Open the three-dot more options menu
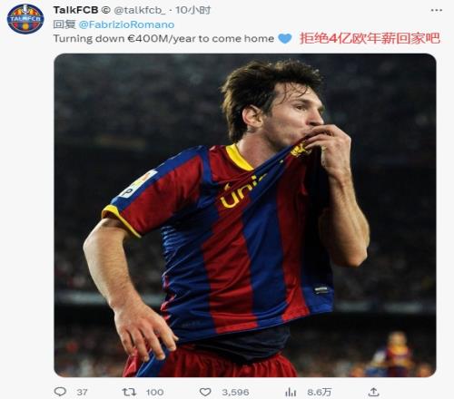This screenshot has height=399, width=454. coord(436,10)
